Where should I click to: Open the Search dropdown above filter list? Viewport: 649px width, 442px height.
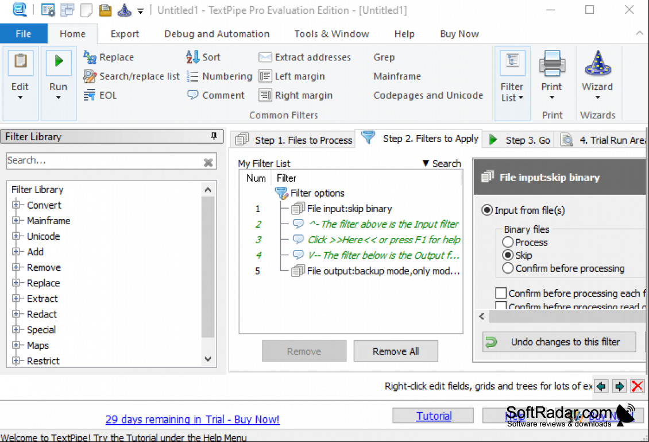coord(442,164)
